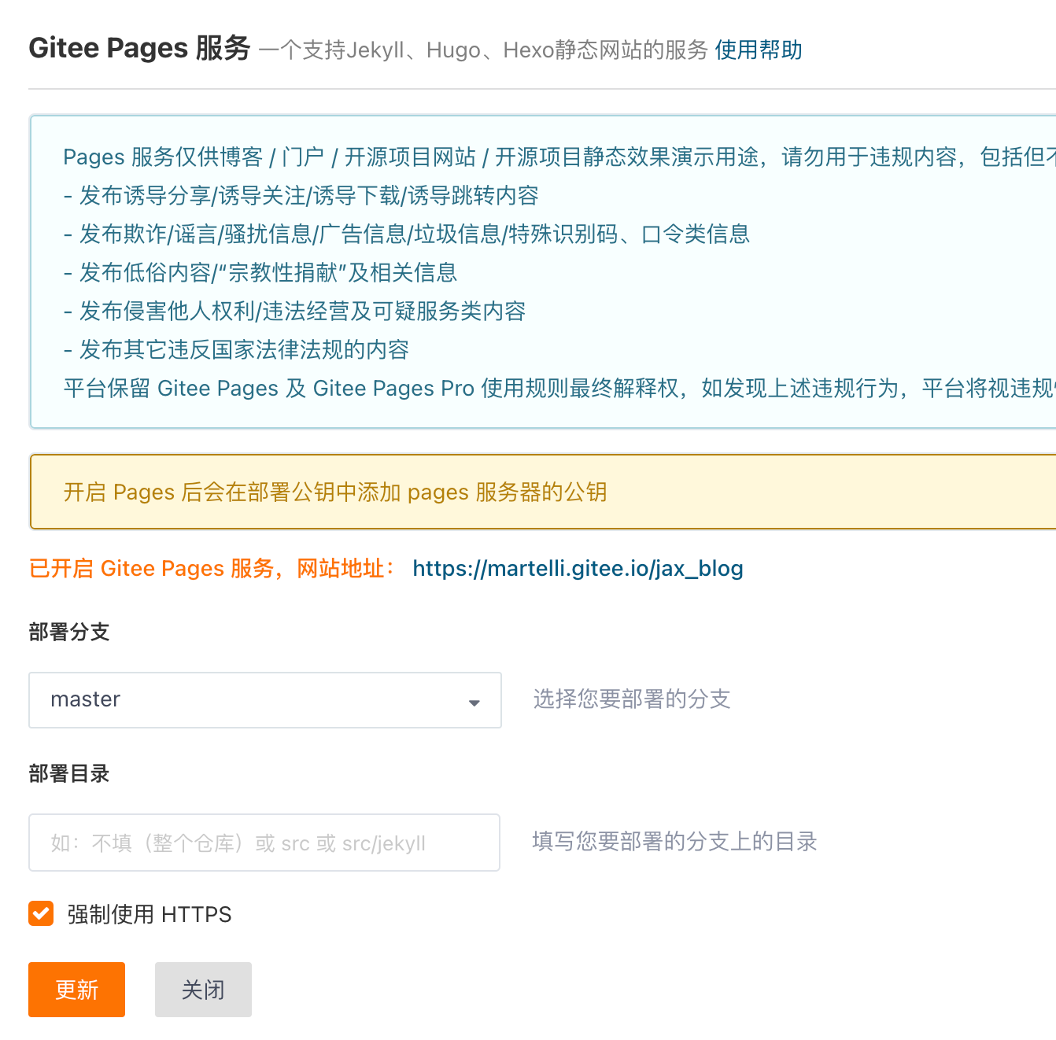Focus the 部署目录 directory input field
Screen dimensions: 1056x1040
pos(264,843)
